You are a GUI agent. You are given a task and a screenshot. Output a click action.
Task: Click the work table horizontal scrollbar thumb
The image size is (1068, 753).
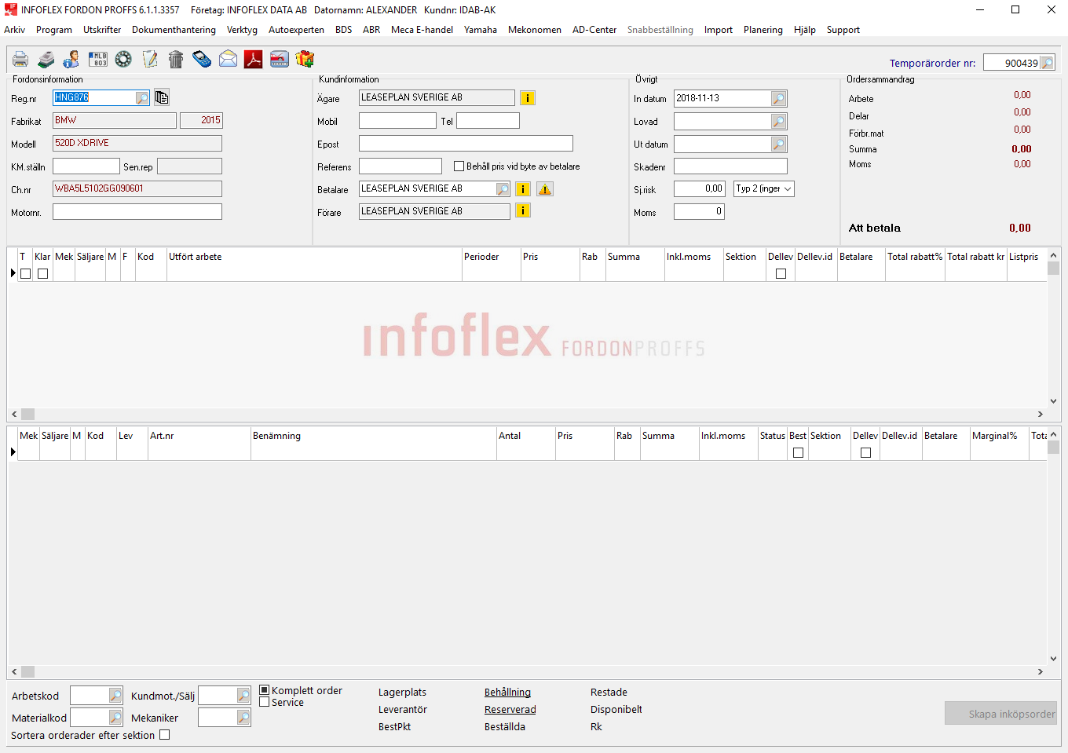click(x=28, y=414)
